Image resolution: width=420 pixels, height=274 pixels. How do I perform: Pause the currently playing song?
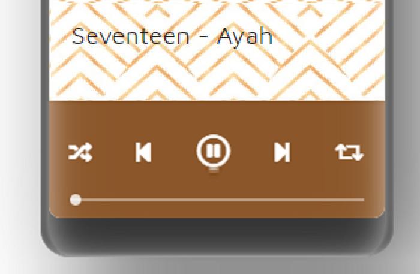213,151
